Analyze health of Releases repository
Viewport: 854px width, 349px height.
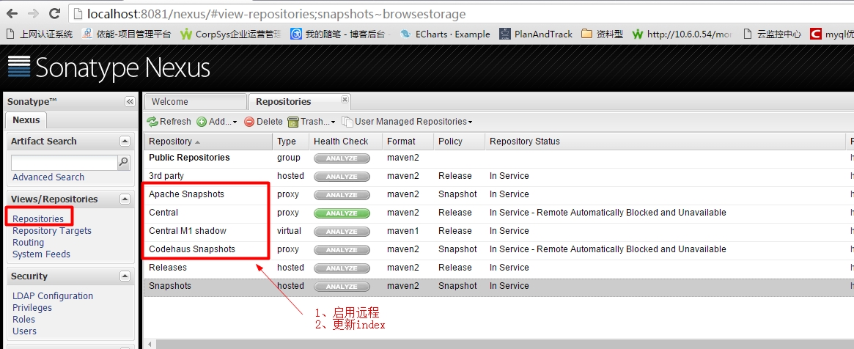point(342,268)
